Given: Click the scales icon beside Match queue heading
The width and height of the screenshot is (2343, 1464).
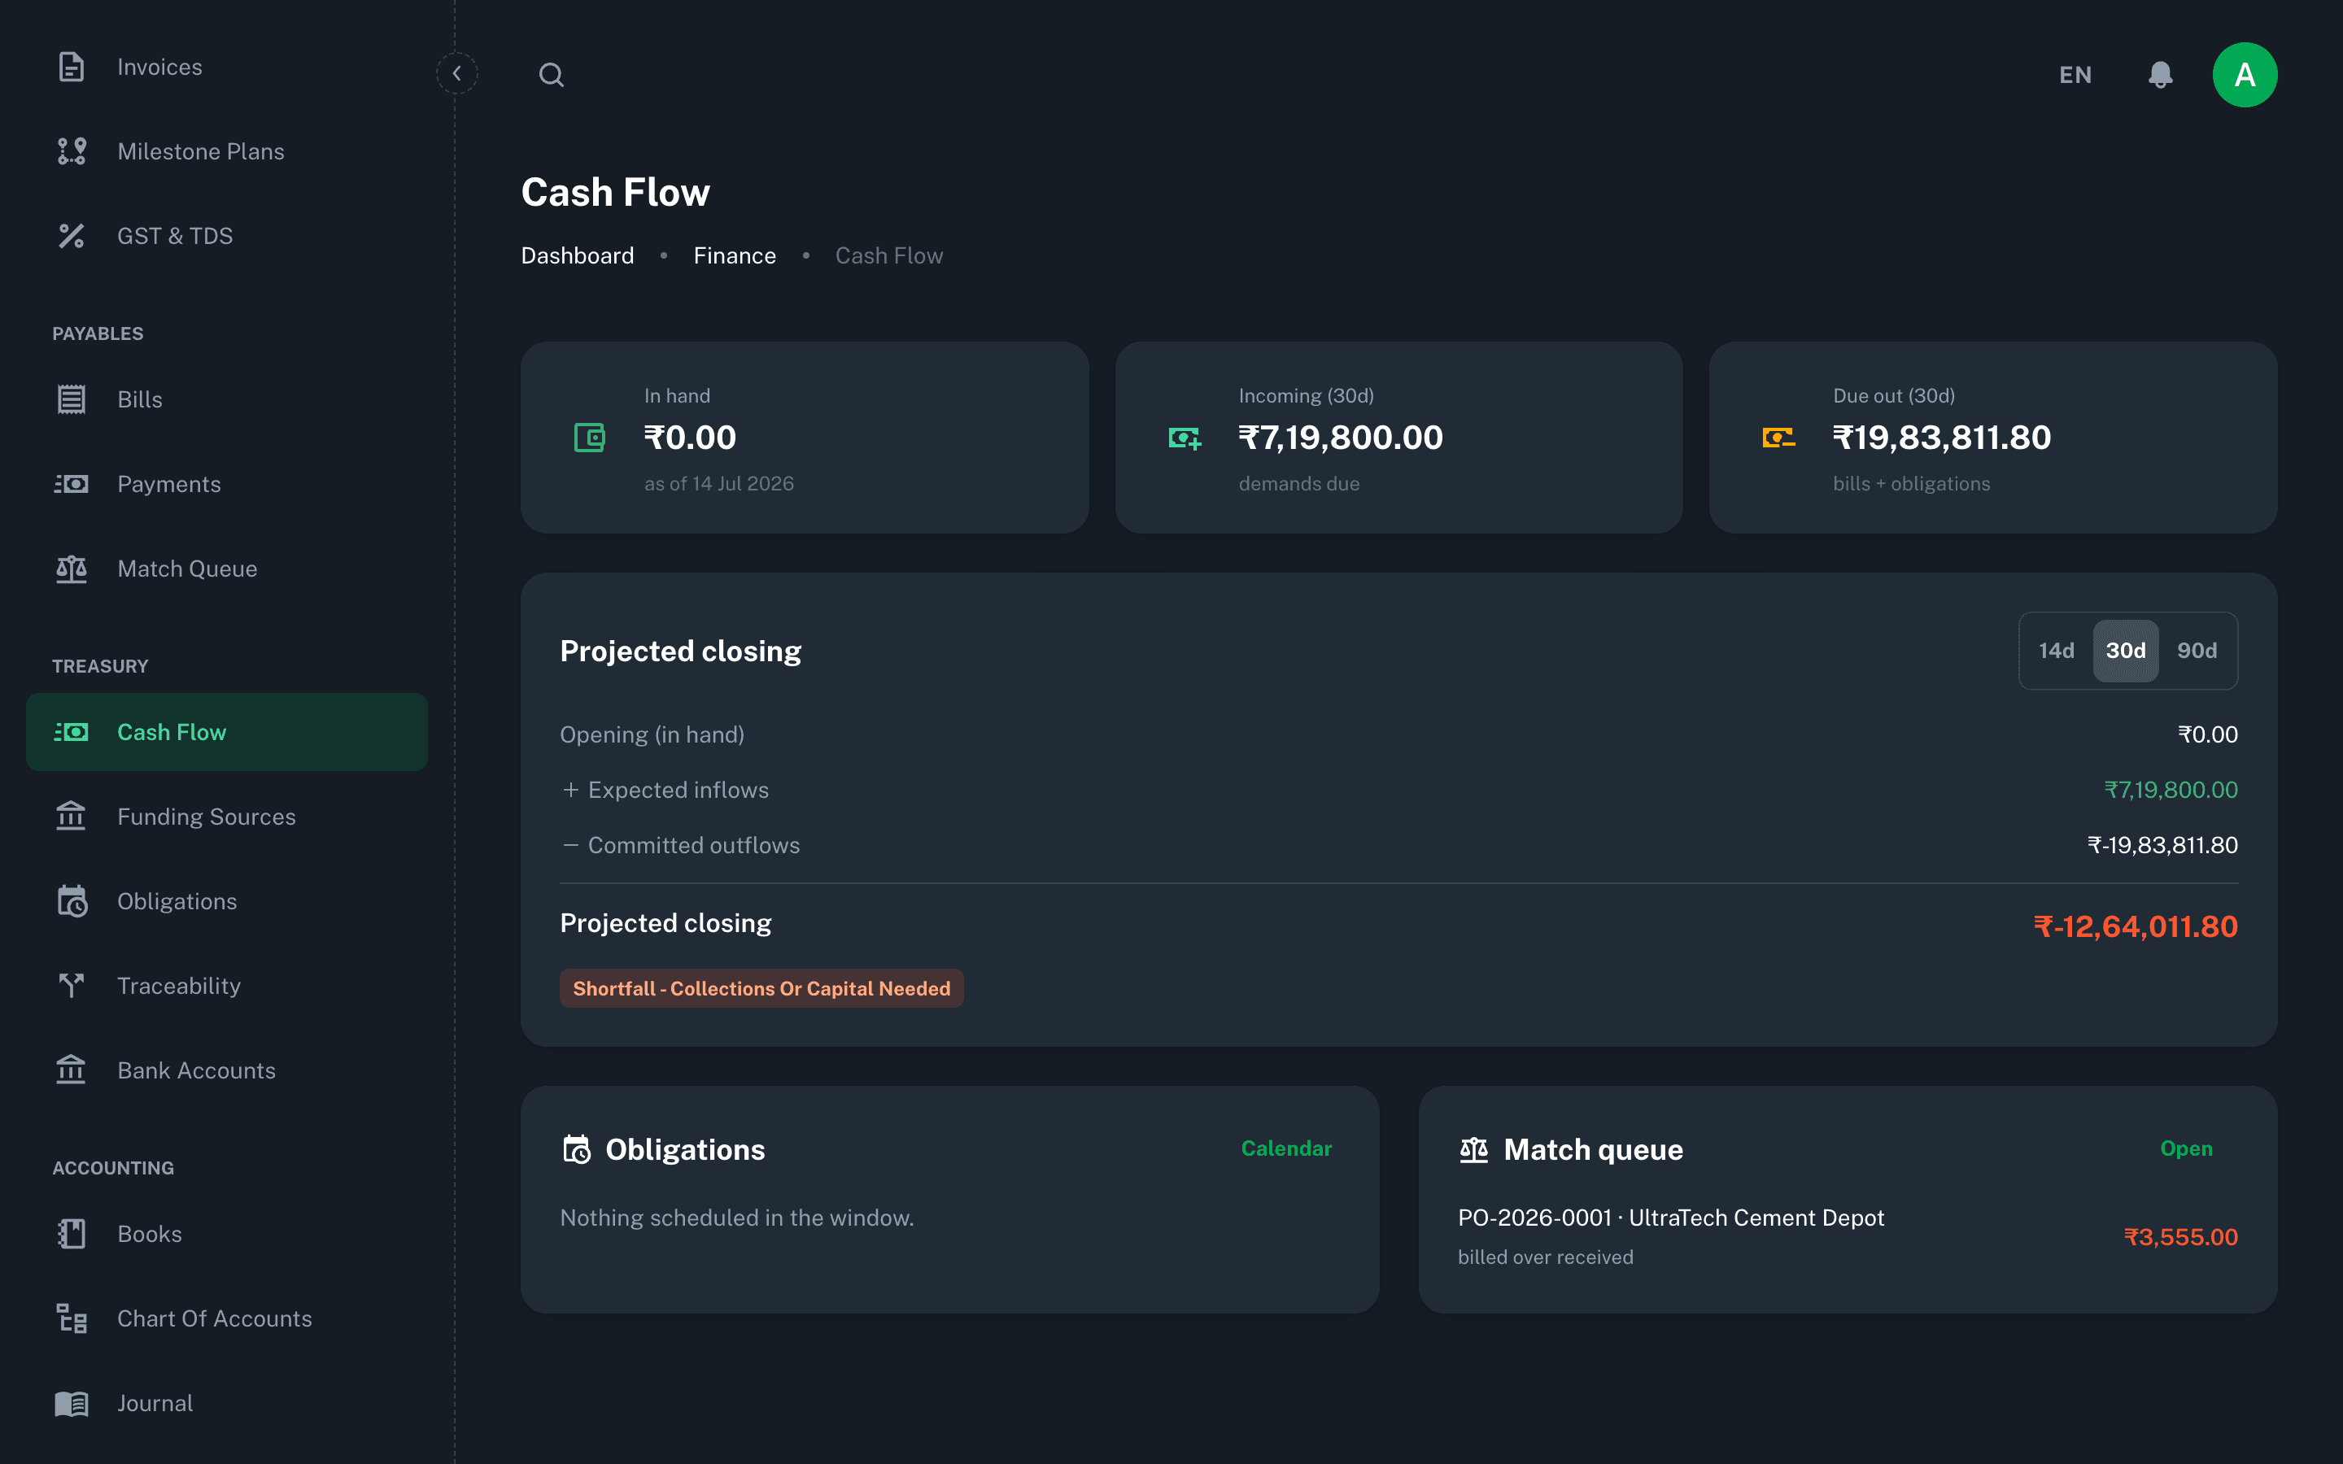Looking at the screenshot, I should 1473,1149.
